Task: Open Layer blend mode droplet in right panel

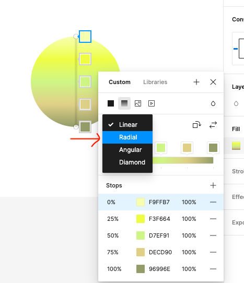Action: (x=236, y=103)
